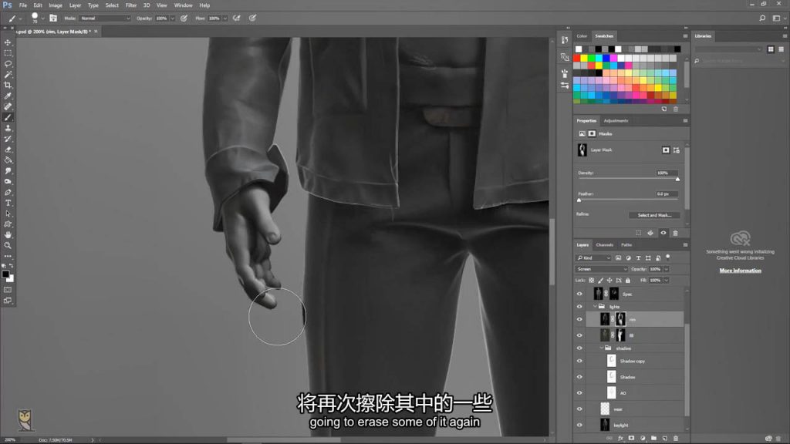Open the Screen blend mode dropdown
This screenshot has height=444, width=790.
coord(602,269)
